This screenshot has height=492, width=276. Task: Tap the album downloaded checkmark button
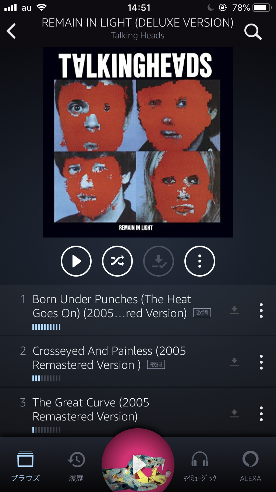pos(159,261)
